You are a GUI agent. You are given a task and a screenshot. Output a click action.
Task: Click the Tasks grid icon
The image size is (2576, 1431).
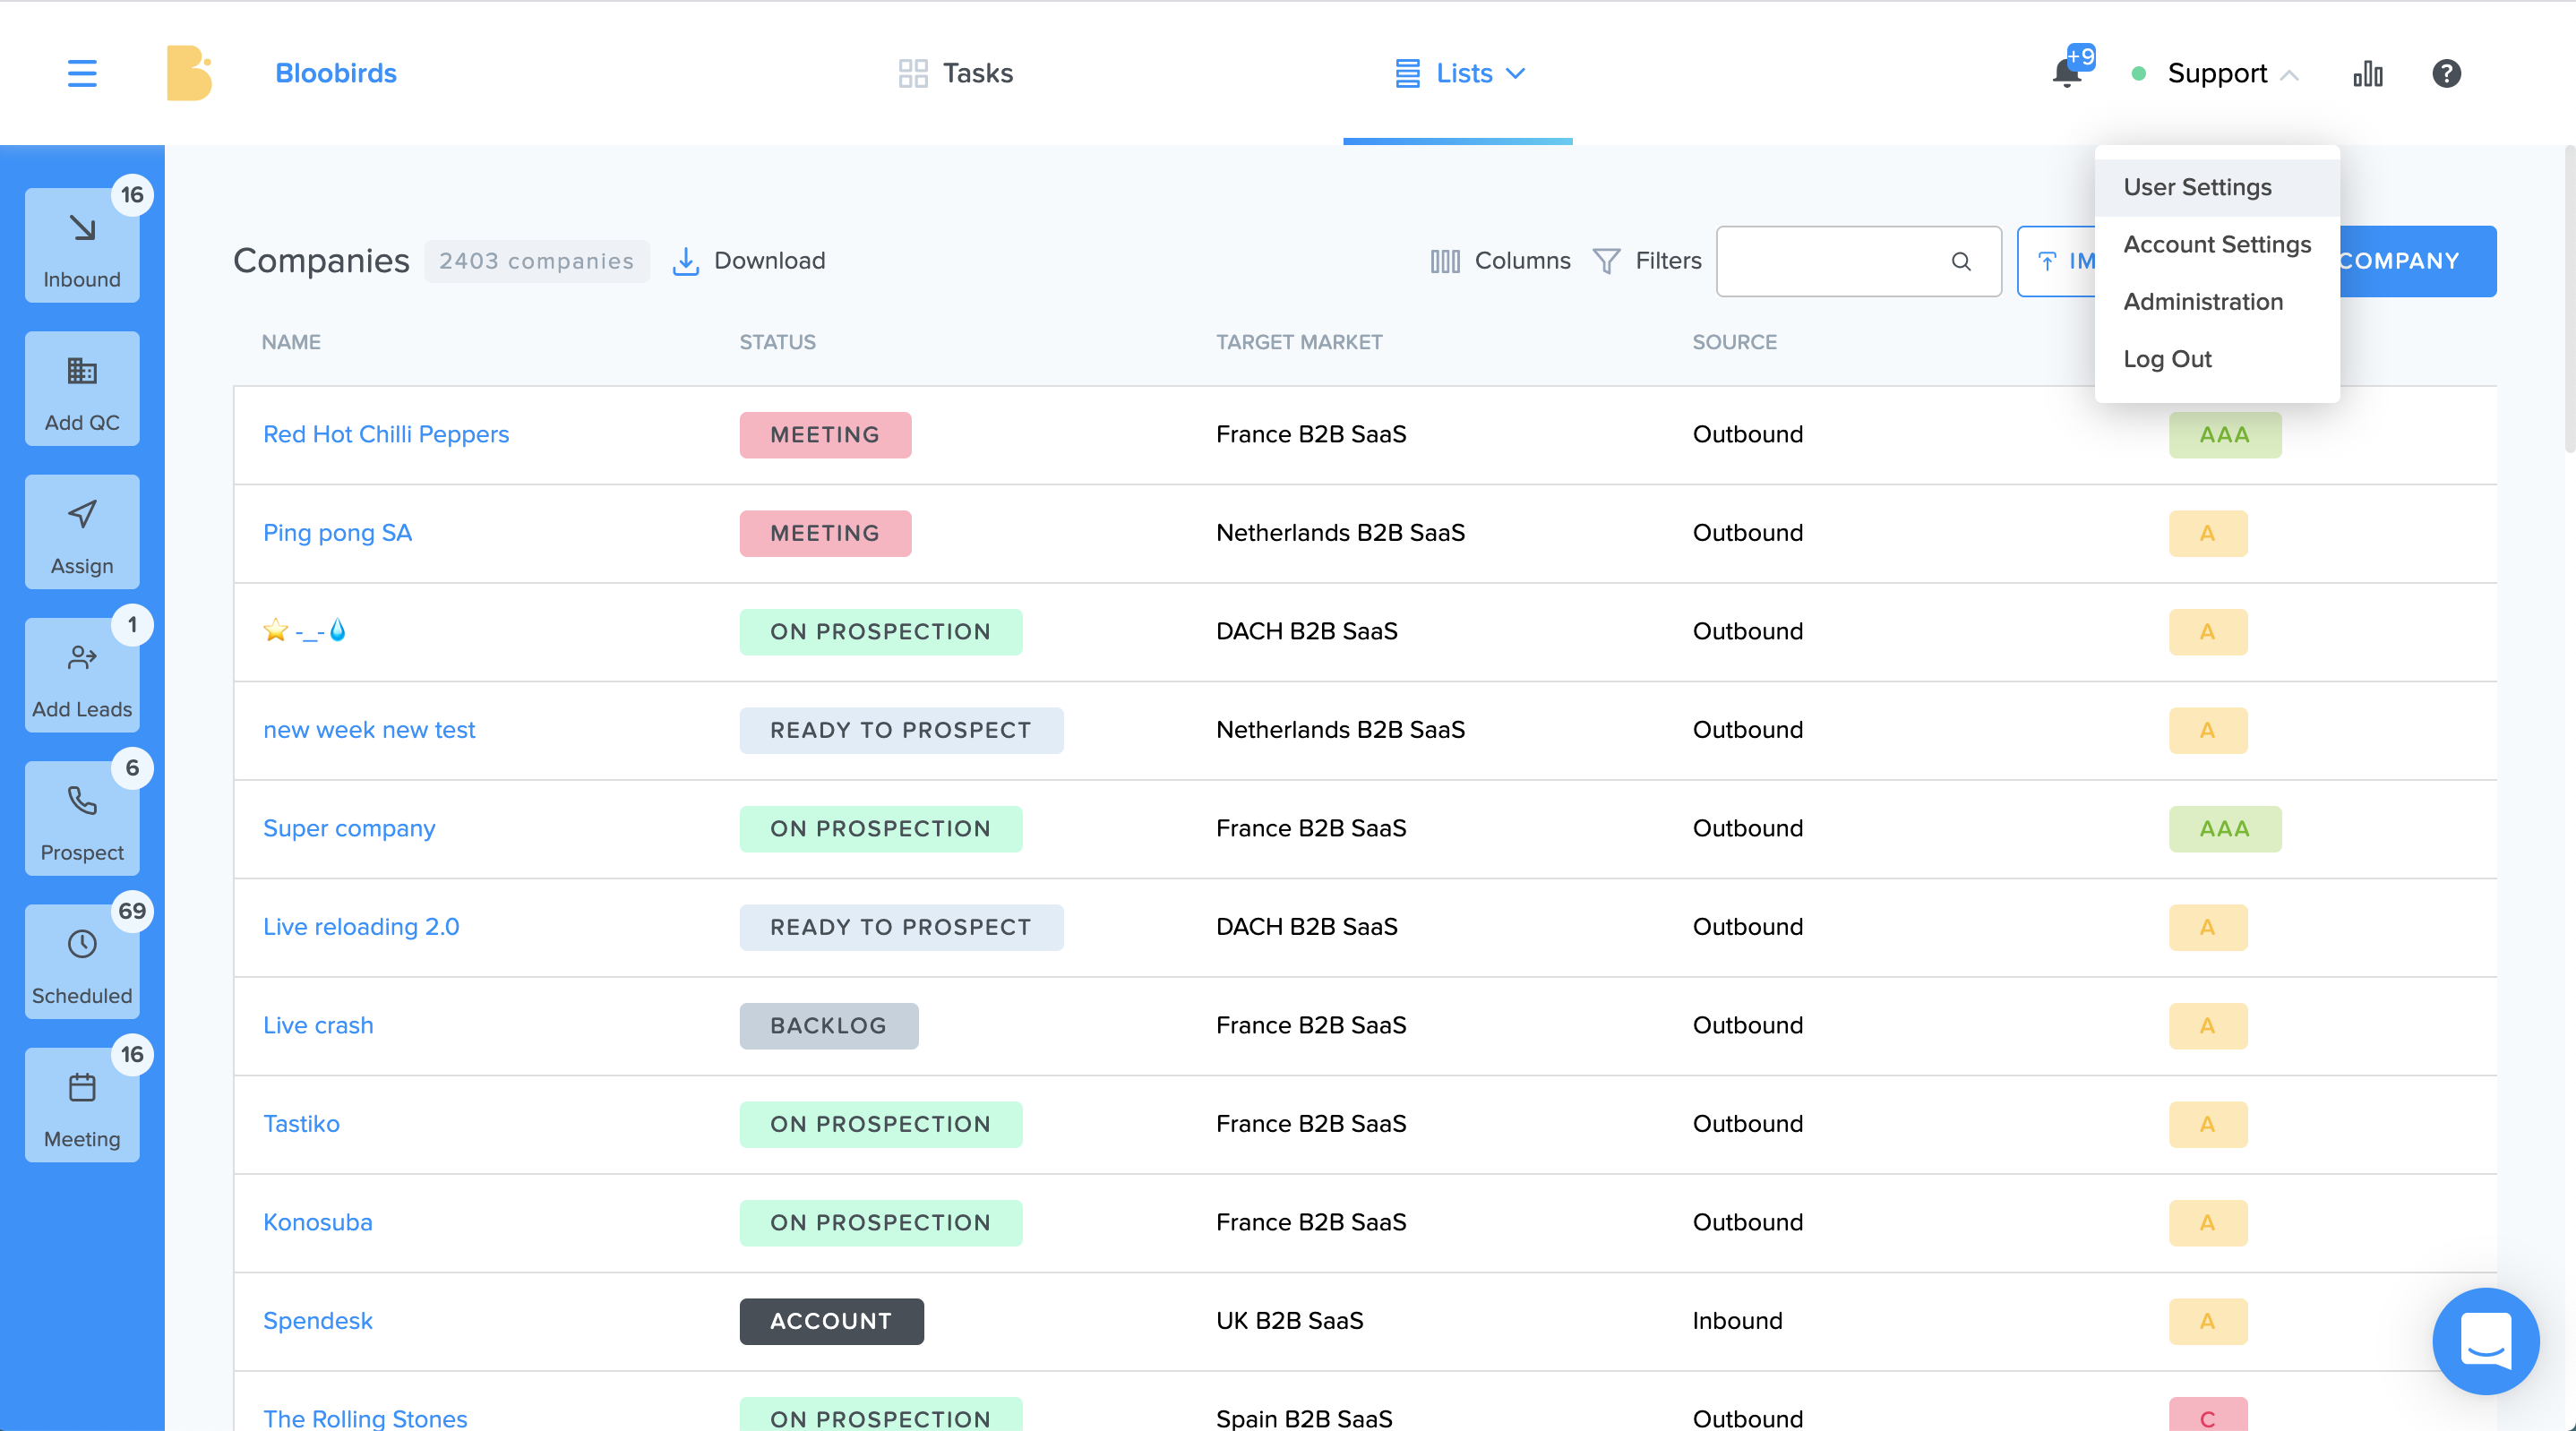click(913, 73)
